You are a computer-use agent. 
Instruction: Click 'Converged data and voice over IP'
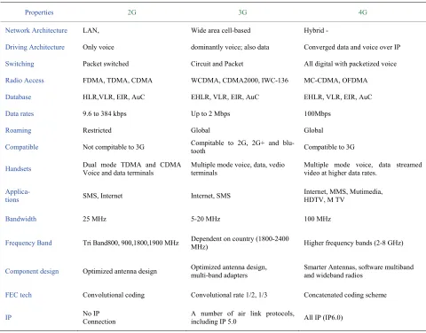[x=352, y=47]
